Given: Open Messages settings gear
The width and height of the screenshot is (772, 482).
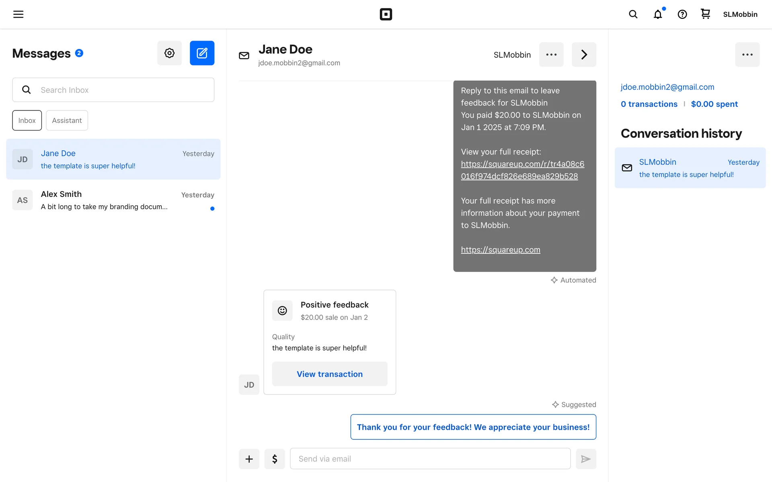Looking at the screenshot, I should [x=169, y=53].
